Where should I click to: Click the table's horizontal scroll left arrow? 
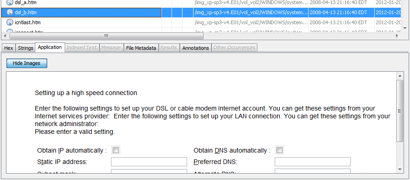6,36
